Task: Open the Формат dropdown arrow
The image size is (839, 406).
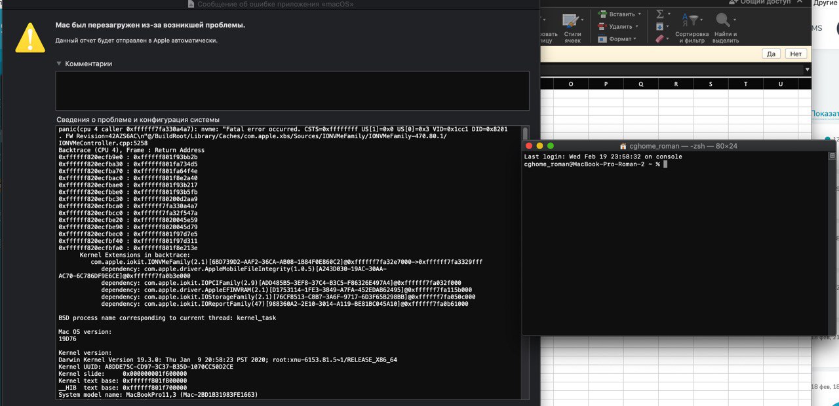Action: (635, 39)
